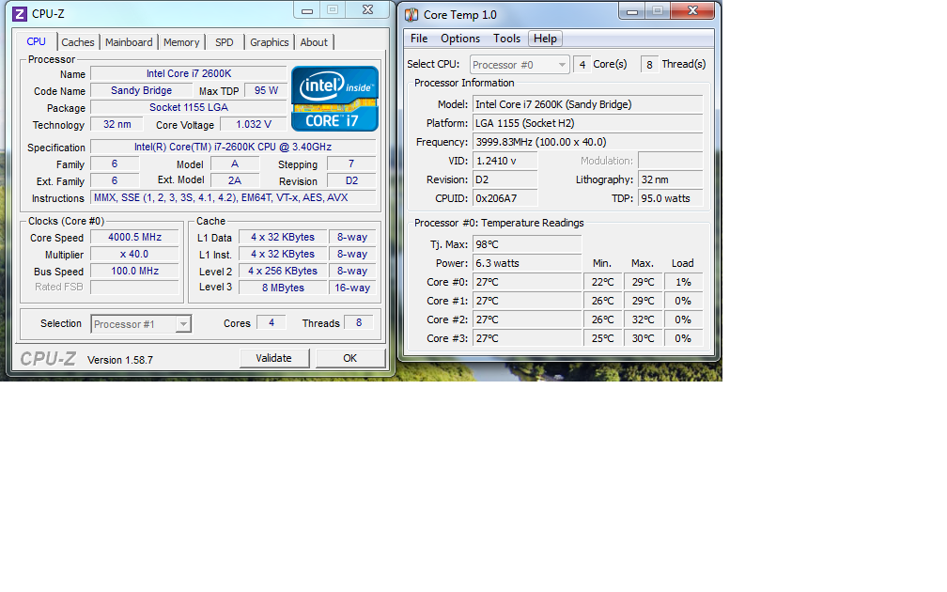Minimize the Core Temp window
Image resolution: width=947 pixels, height=592 pixels.
[632, 11]
